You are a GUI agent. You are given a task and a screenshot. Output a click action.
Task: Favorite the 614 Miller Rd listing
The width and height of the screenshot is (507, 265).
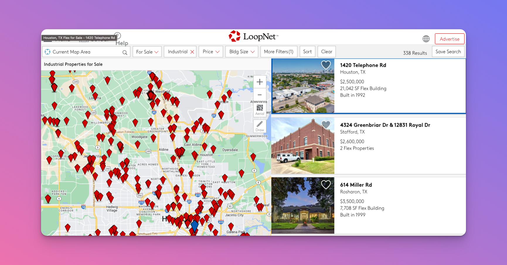point(326,185)
